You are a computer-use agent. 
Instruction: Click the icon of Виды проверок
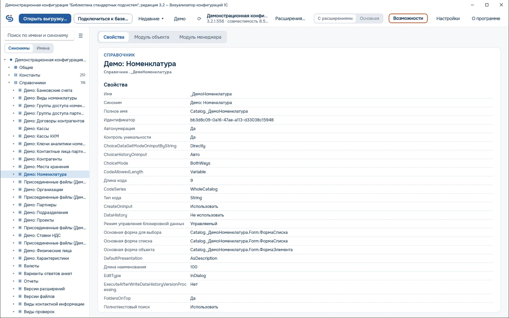(x=20, y=312)
